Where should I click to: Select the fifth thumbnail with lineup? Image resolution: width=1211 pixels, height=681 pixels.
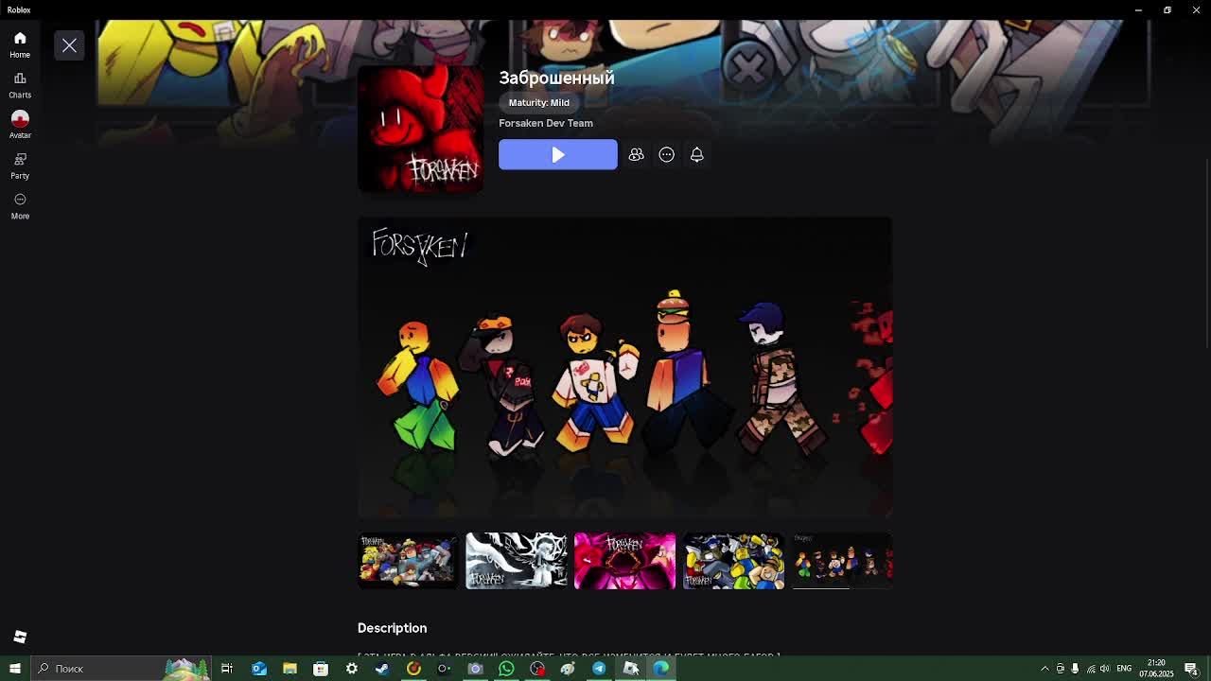pyautogui.click(x=842, y=561)
